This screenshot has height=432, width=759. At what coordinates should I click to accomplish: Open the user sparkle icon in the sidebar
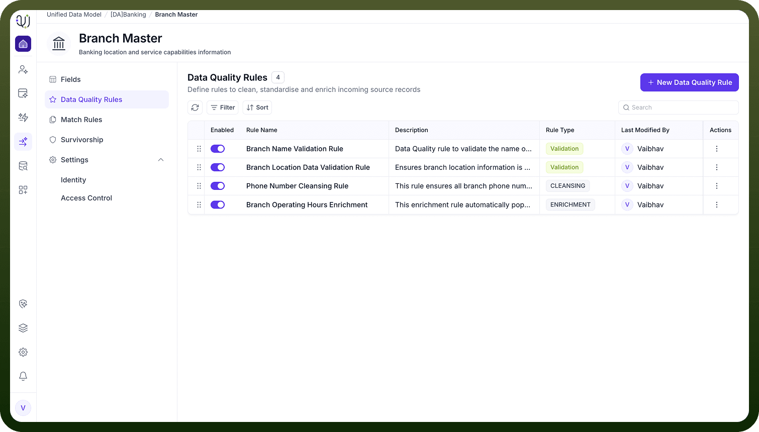pyautogui.click(x=23, y=69)
